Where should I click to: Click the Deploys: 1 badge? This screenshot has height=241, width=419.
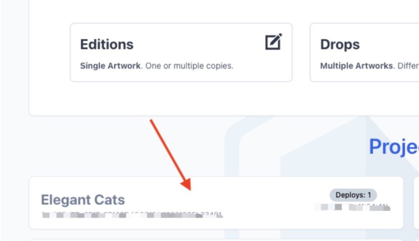coord(353,195)
